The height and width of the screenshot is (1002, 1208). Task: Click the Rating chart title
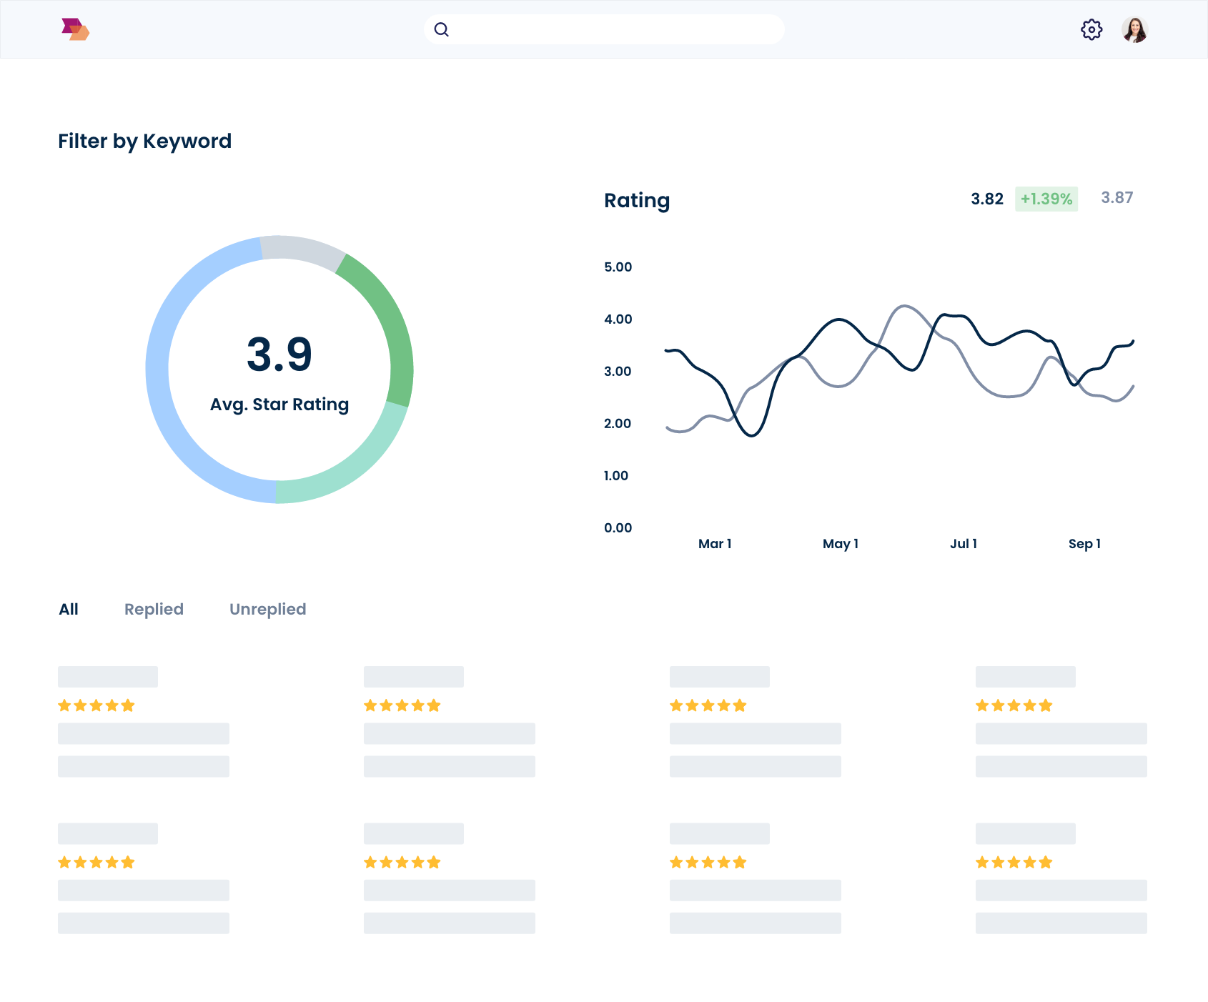tap(637, 201)
